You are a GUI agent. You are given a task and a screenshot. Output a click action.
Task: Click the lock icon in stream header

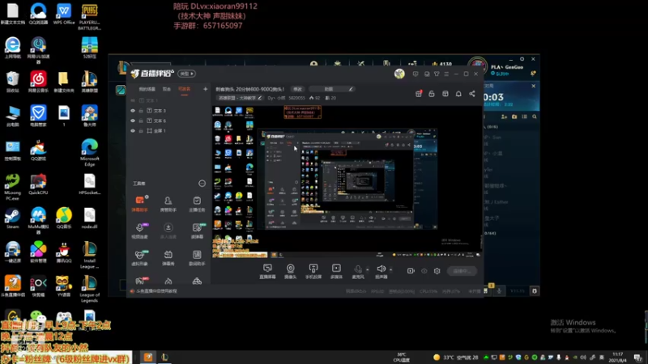coord(432,94)
